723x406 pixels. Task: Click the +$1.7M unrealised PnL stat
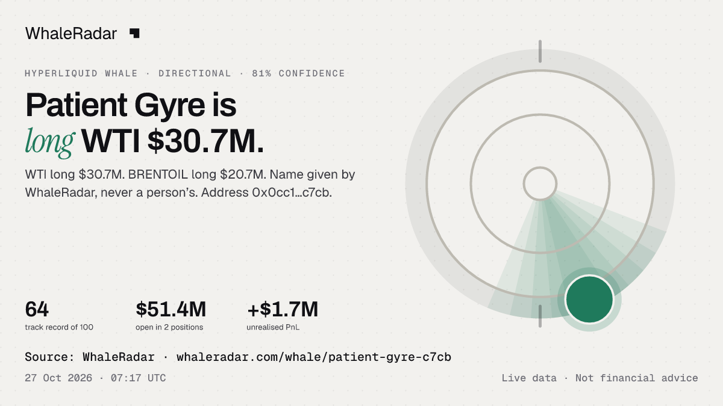(x=283, y=309)
